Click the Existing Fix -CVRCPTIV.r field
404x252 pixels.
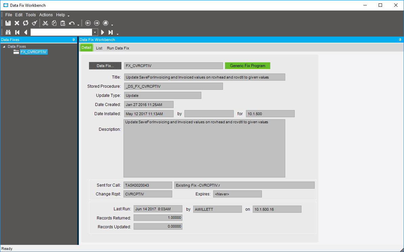tap(244, 185)
